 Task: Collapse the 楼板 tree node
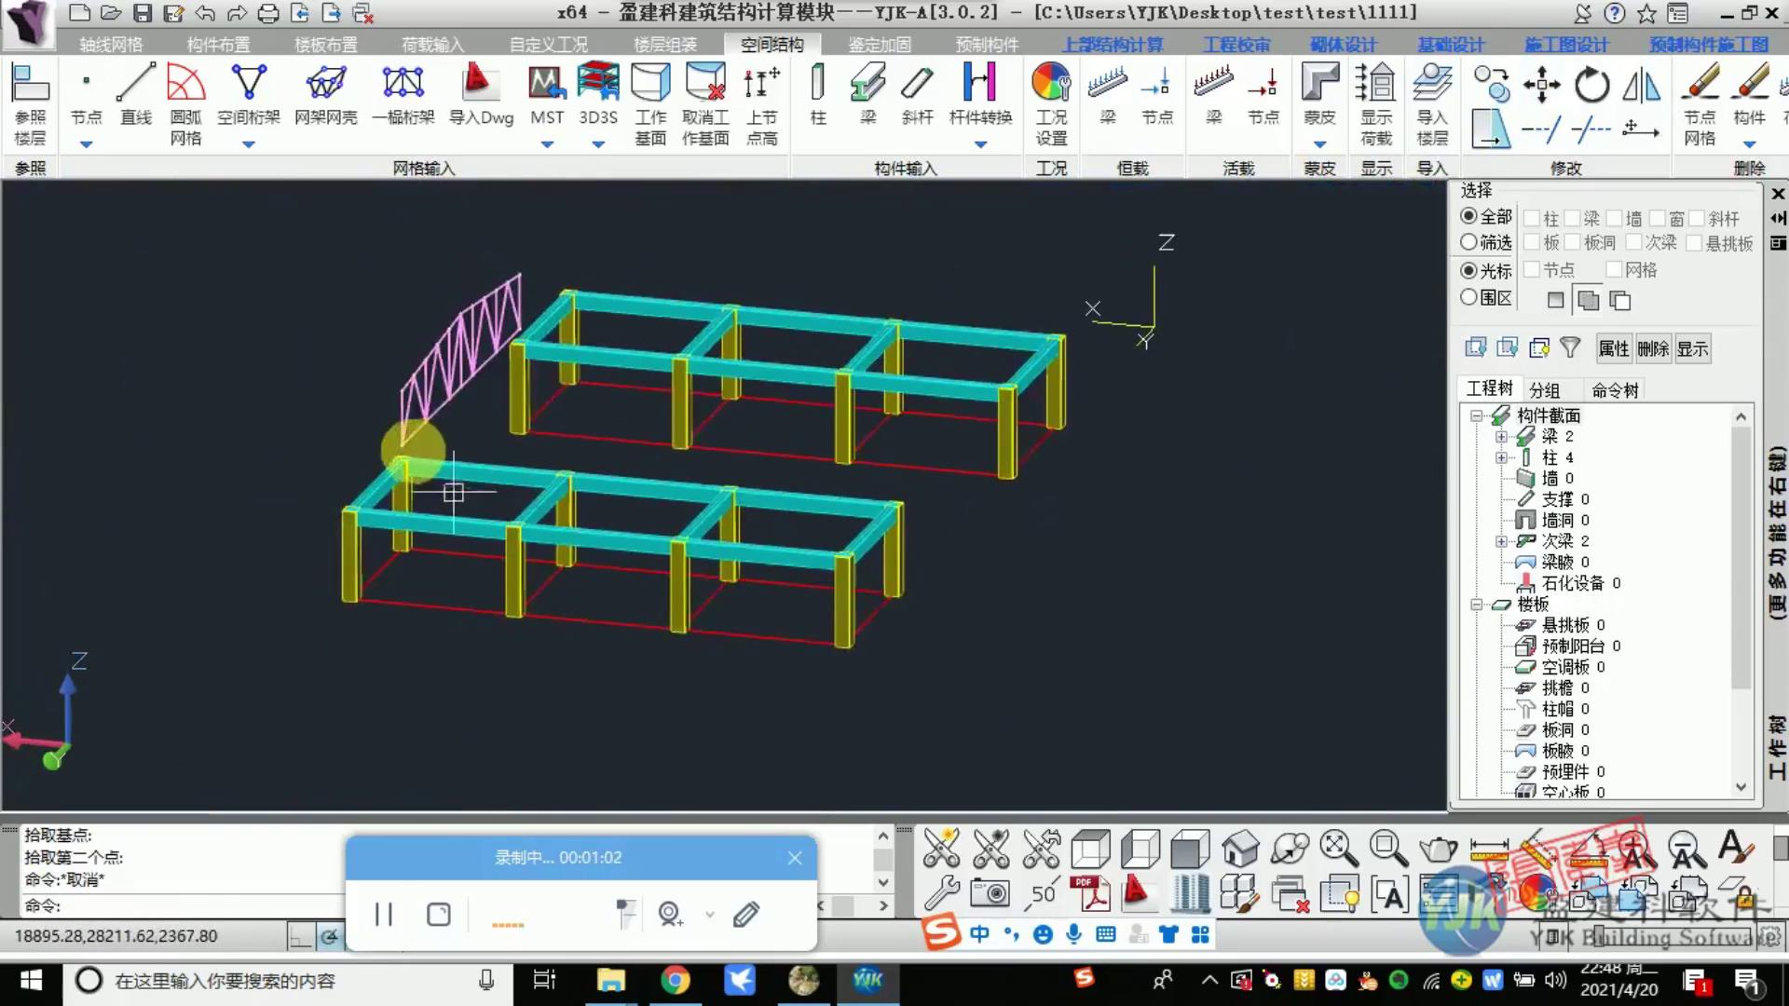coord(1476,605)
